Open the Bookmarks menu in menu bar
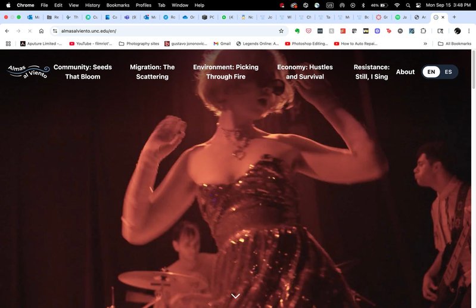 [x=117, y=5]
